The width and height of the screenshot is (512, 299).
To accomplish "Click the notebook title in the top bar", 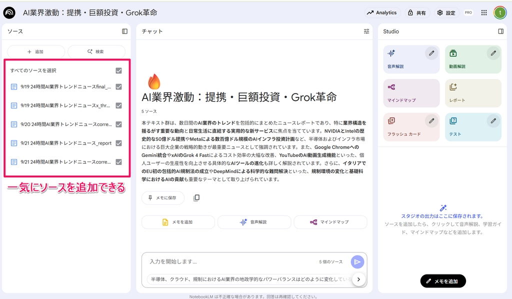I will 90,12.
